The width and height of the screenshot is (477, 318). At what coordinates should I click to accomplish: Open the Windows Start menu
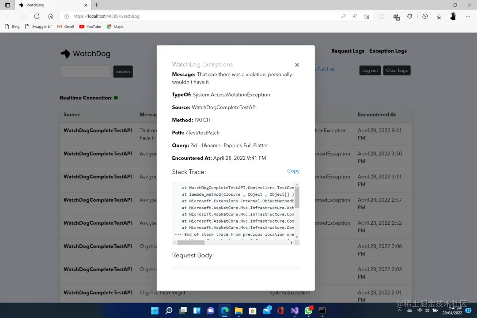[155, 310]
